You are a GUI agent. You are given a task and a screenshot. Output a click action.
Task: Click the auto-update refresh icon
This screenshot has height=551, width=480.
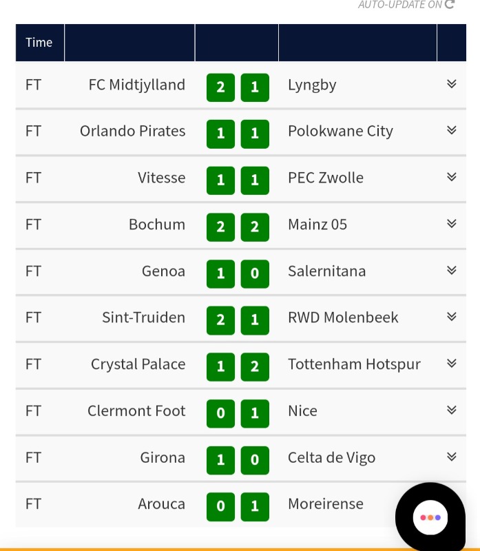(450, 5)
